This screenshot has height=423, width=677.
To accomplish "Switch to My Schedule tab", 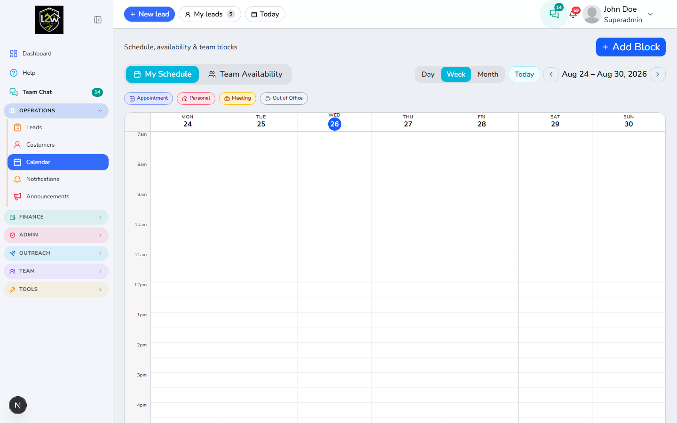I will click(x=163, y=74).
